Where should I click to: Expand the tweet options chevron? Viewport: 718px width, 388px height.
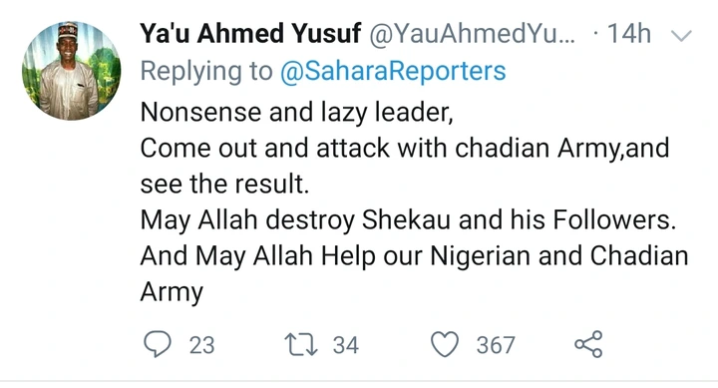coord(680,35)
